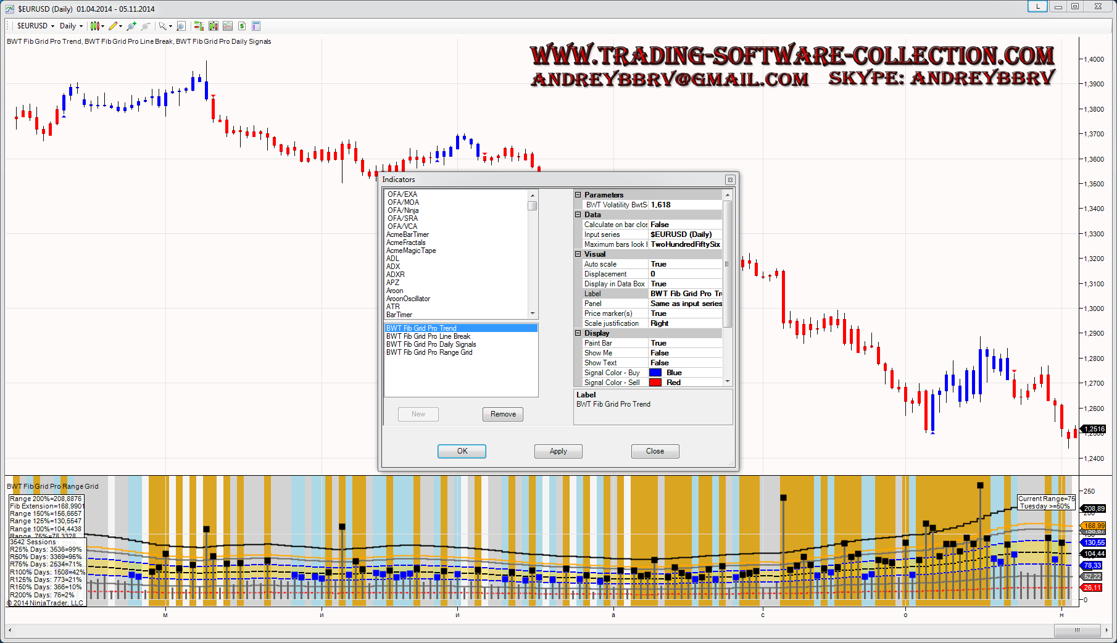The height and width of the screenshot is (643, 1117).
Task: Open the $EURUSD instrument dropdown
Action: [x=35, y=26]
